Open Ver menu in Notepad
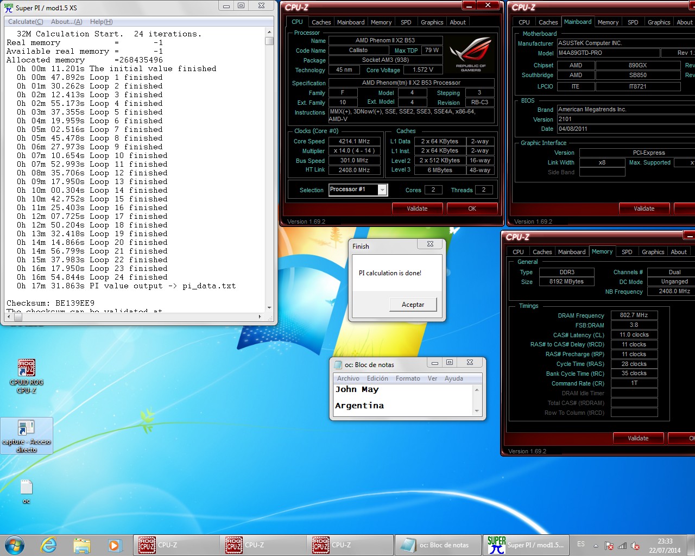 (432, 378)
